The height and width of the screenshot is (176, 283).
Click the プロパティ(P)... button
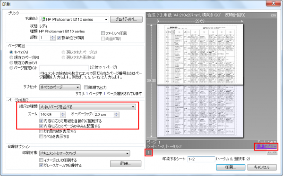click(126, 19)
